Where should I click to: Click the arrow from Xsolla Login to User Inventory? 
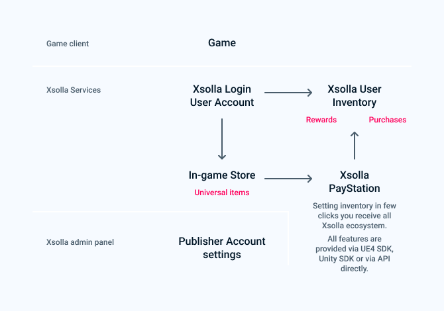click(x=288, y=93)
